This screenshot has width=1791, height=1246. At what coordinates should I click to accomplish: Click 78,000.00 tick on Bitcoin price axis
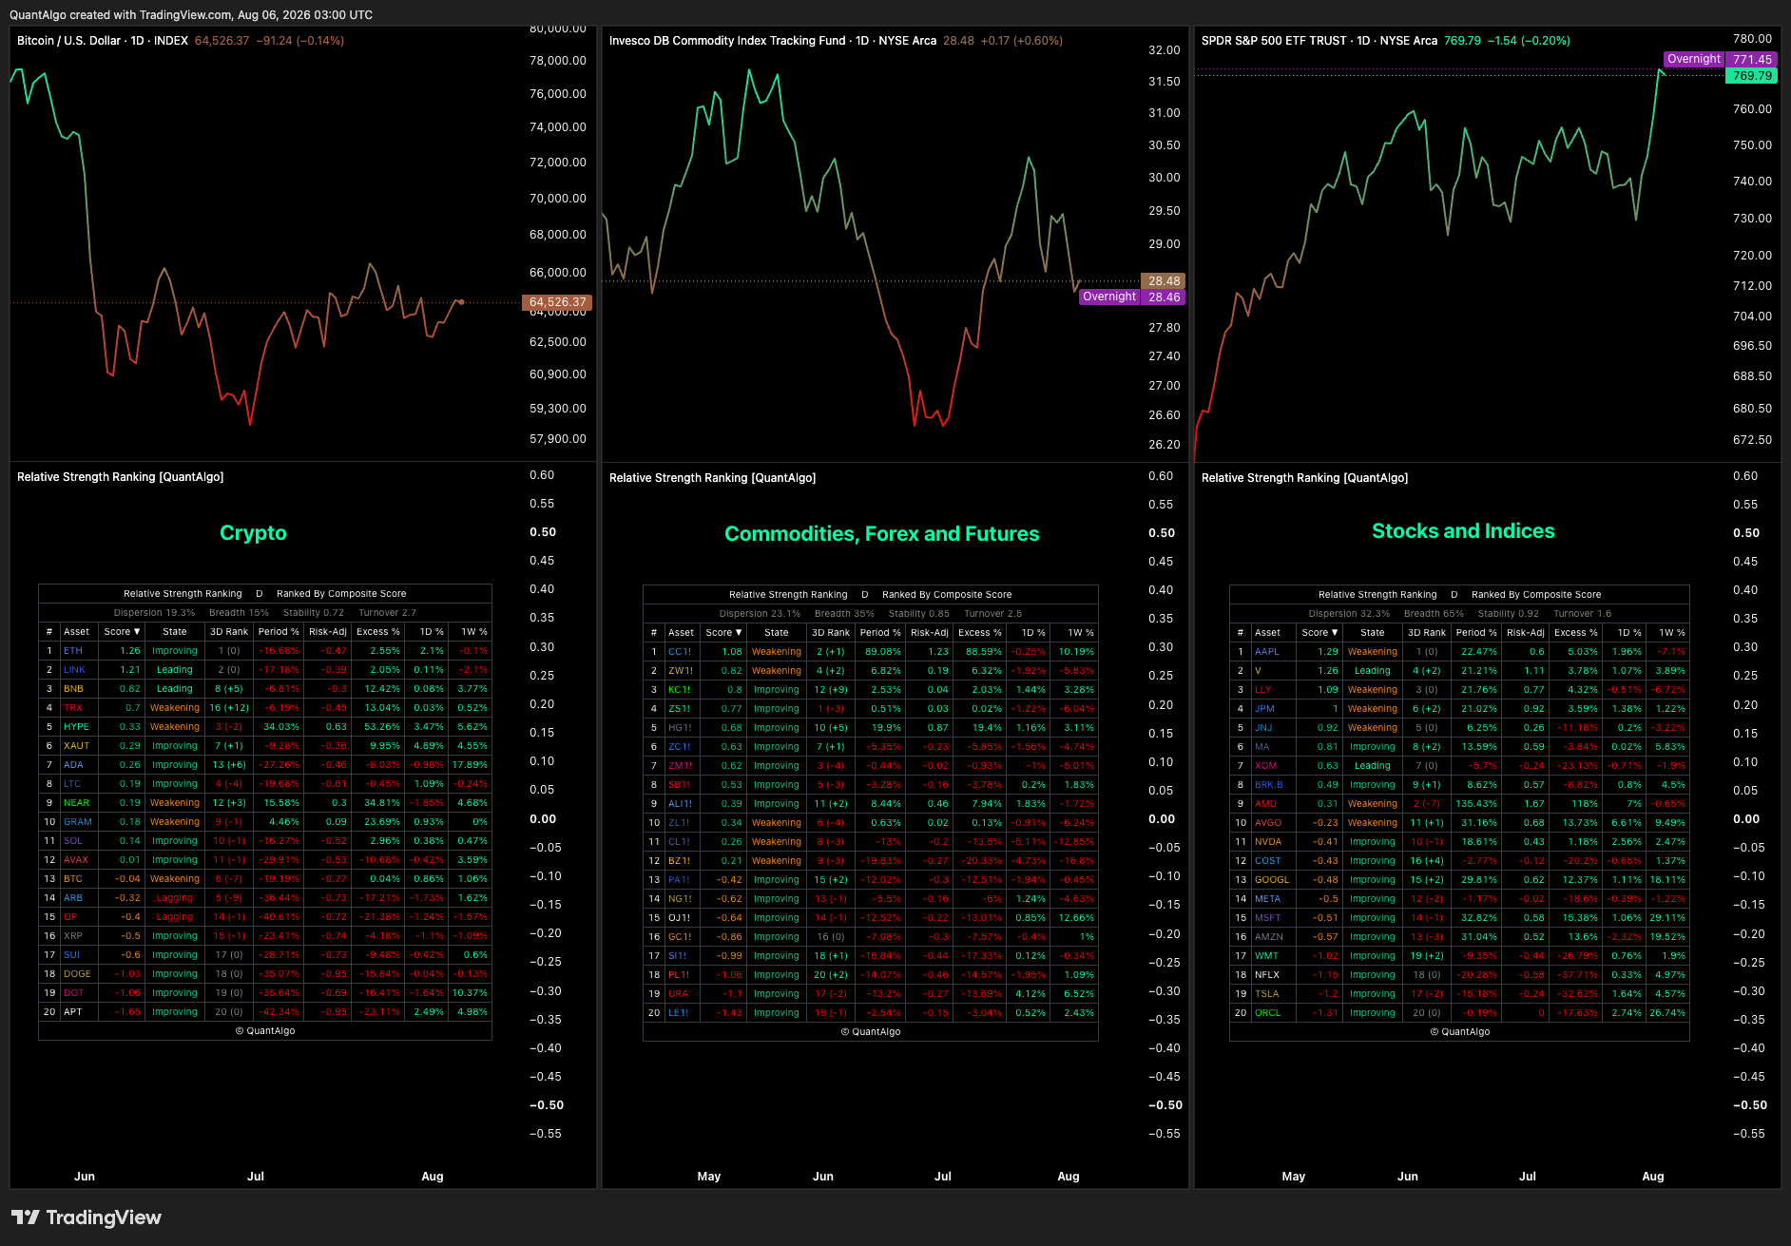(558, 61)
